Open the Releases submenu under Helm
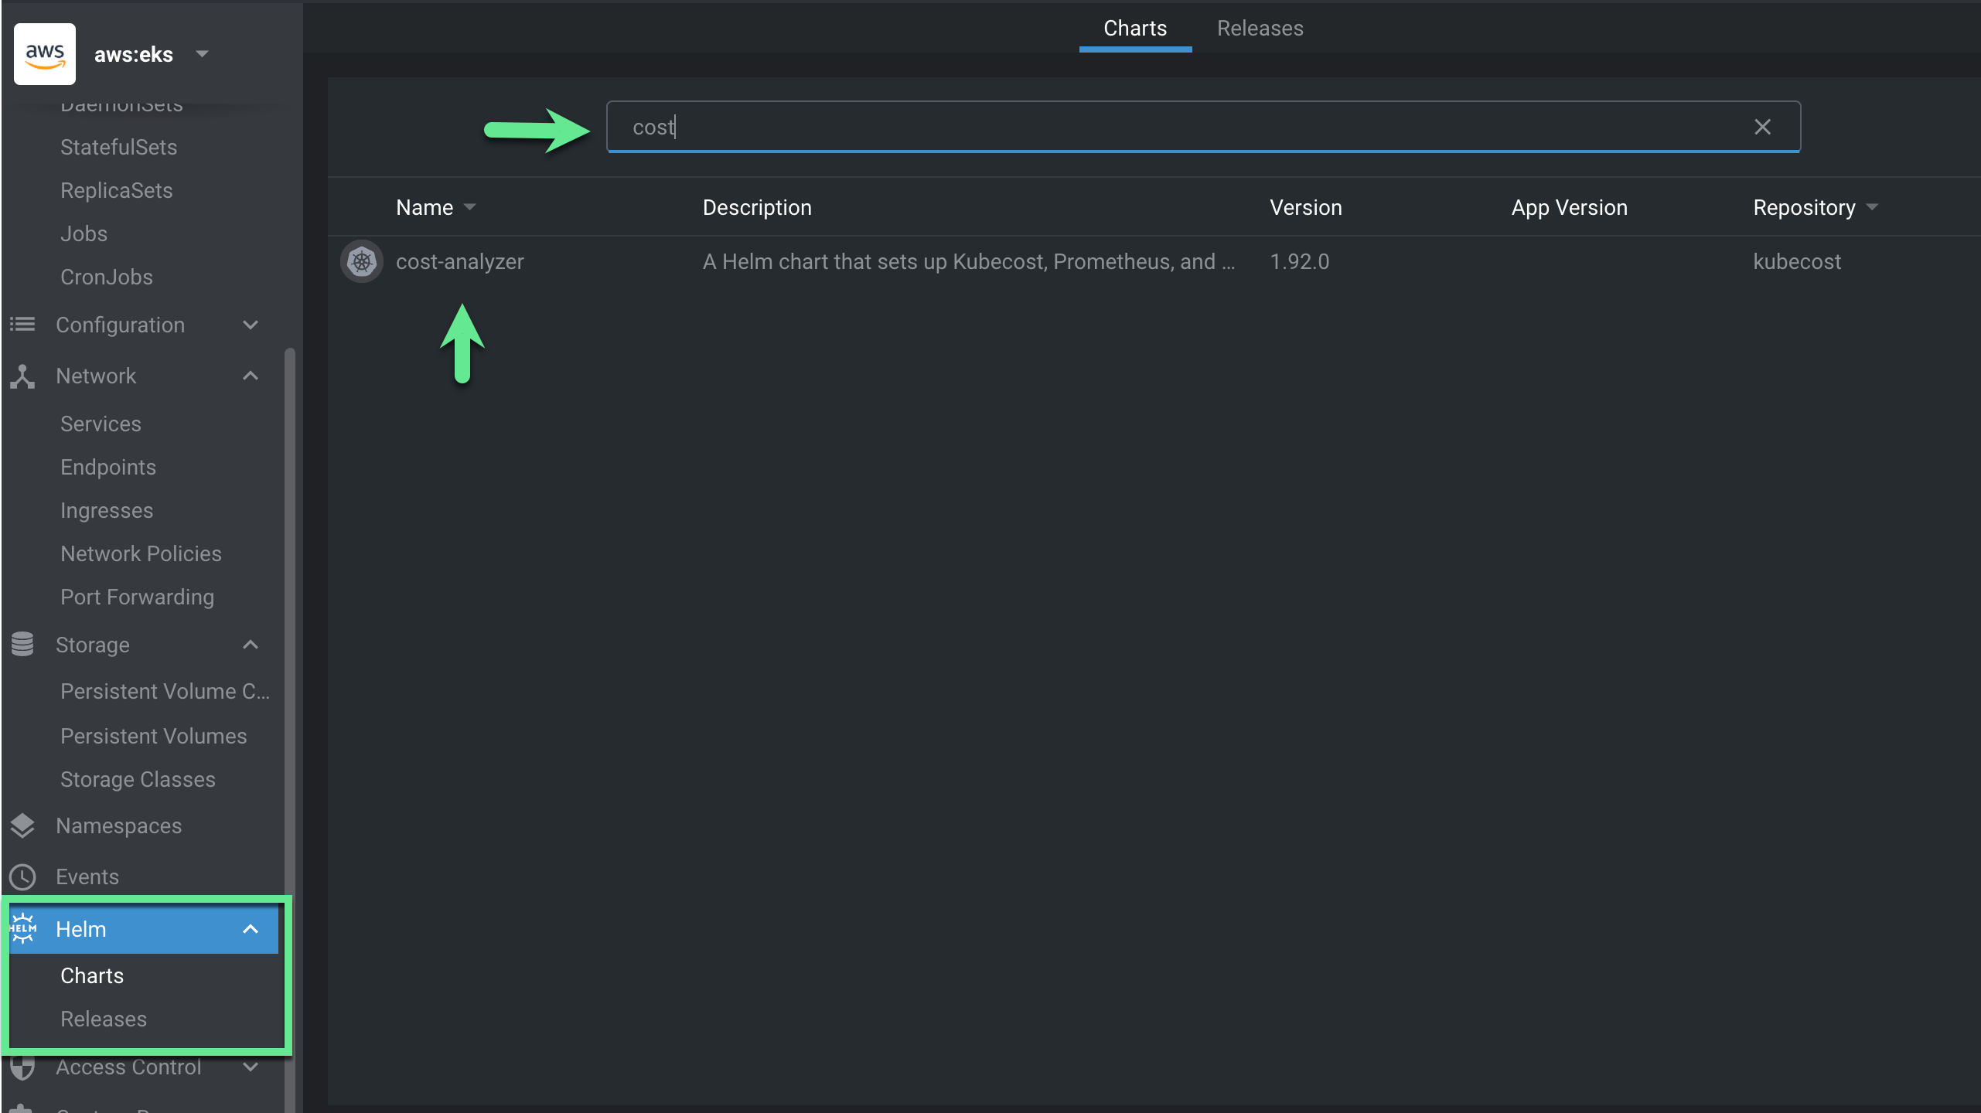 (102, 1019)
